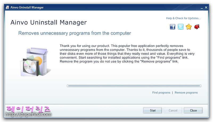Screen dimensions: 213x122
Task: Click the Find programs link
Action: (x=161, y=93)
